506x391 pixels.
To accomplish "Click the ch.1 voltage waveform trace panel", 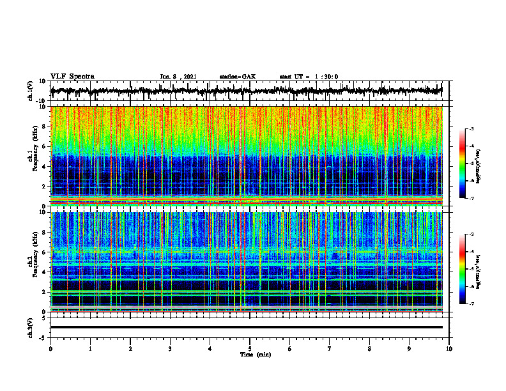I will (x=250, y=91).
